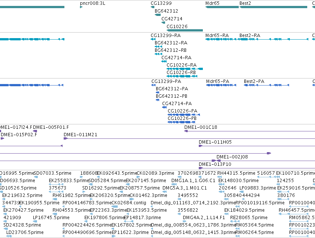The width and height of the screenshot is (315, 238).
Task: Open clone DME1-011M21
Action: click(x=80, y=135)
